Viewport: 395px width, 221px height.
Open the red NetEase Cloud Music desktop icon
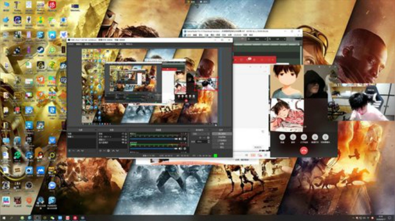pos(52,4)
